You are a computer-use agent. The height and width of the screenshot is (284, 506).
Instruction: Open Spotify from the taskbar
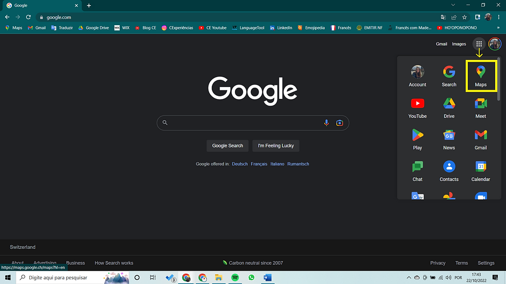coord(235,278)
